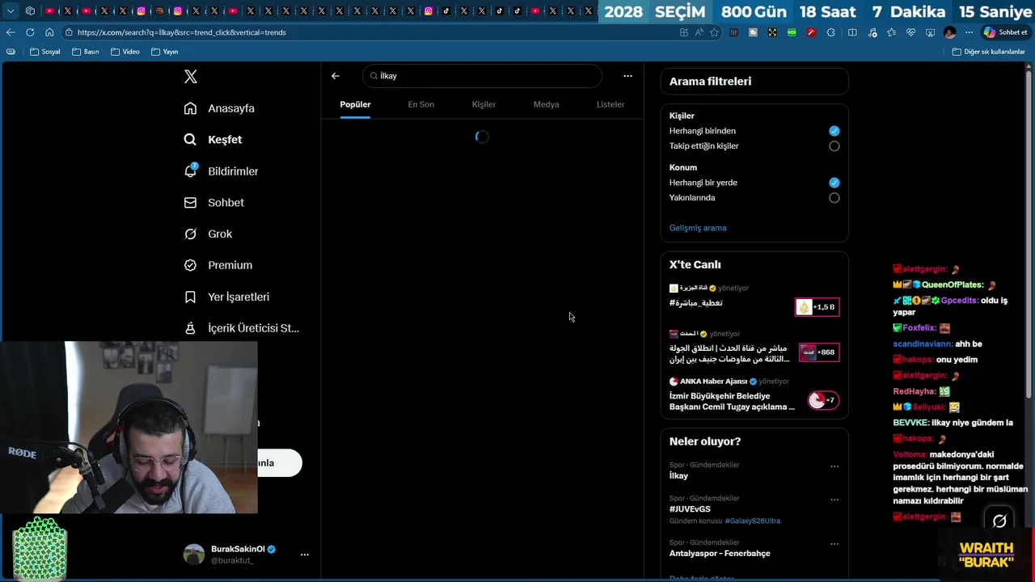Open the İlkay trending topic
Image resolution: width=1035 pixels, height=582 pixels.
[678, 476]
